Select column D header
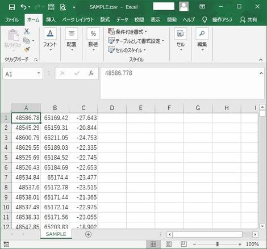 pos(112,108)
